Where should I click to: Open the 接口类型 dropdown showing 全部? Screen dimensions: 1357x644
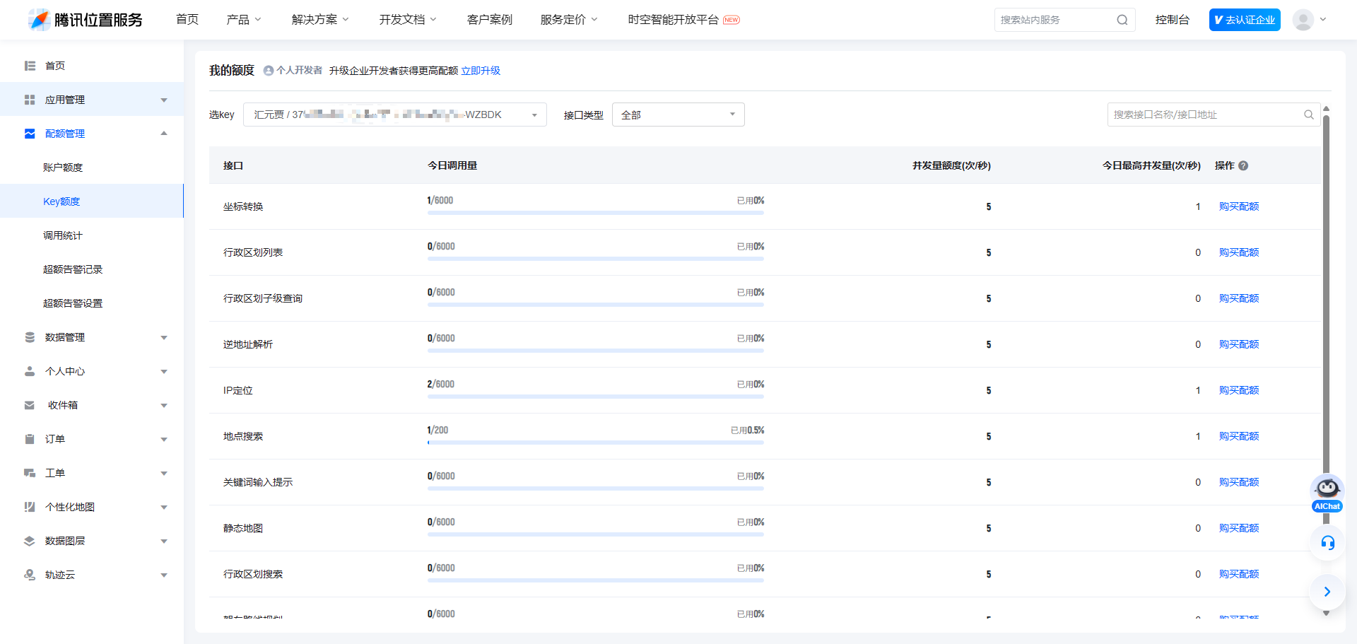point(678,115)
